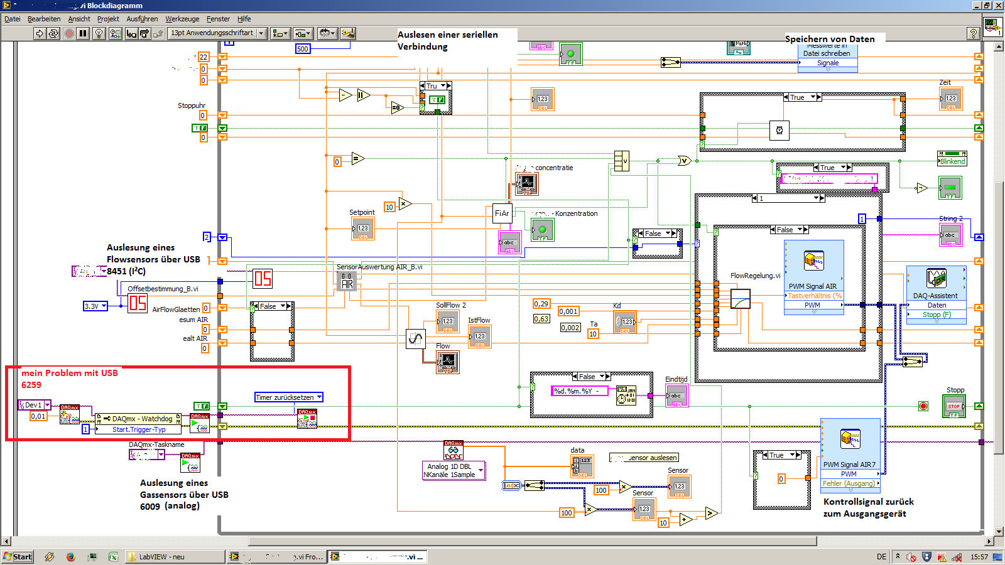
Task: Click the Blinkend boolean indicator
Action: [952, 158]
